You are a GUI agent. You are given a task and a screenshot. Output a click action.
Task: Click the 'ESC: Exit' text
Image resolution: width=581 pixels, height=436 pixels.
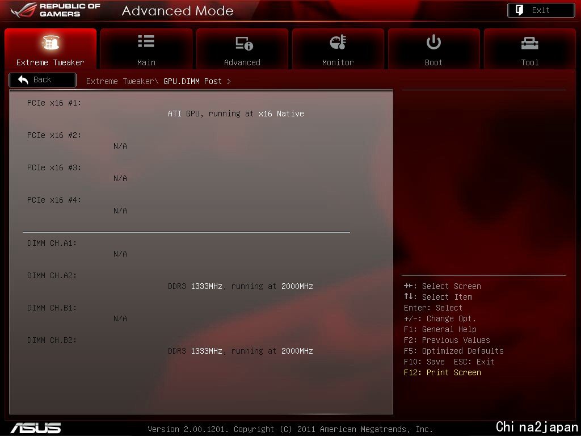pyautogui.click(x=474, y=362)
